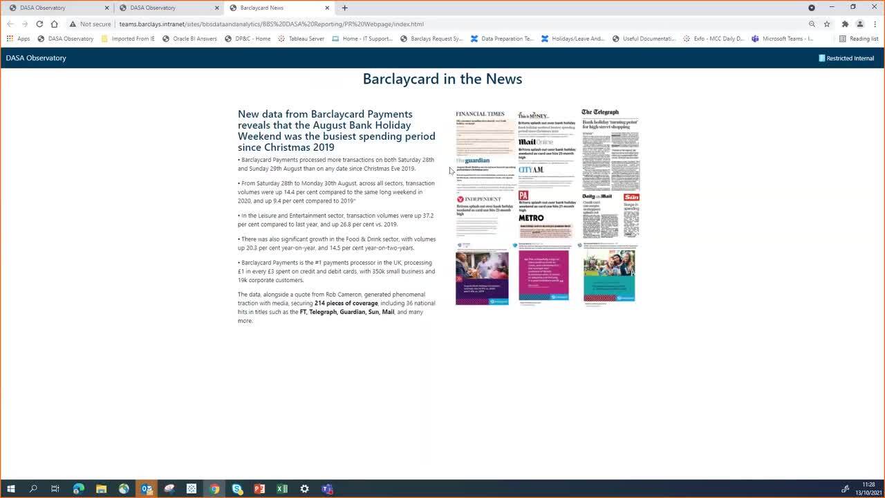Open the Chrome extensions puzzle icon

click(845, 24)
